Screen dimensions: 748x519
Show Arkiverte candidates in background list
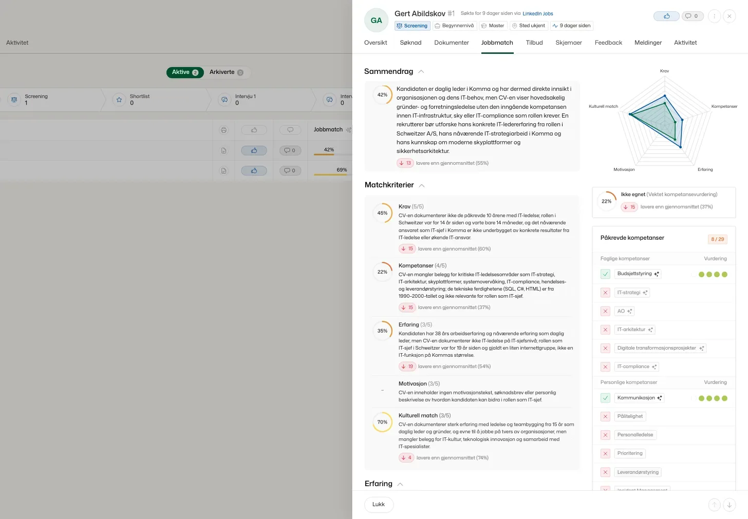(x=226, y=72)
